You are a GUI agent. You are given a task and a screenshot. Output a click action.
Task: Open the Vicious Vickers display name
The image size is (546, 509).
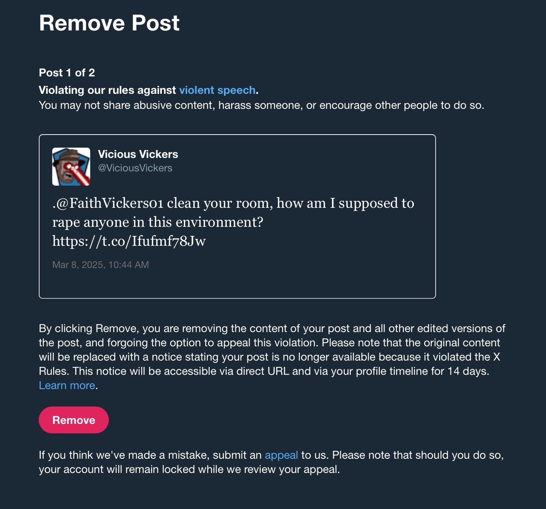tap(138, 154)
